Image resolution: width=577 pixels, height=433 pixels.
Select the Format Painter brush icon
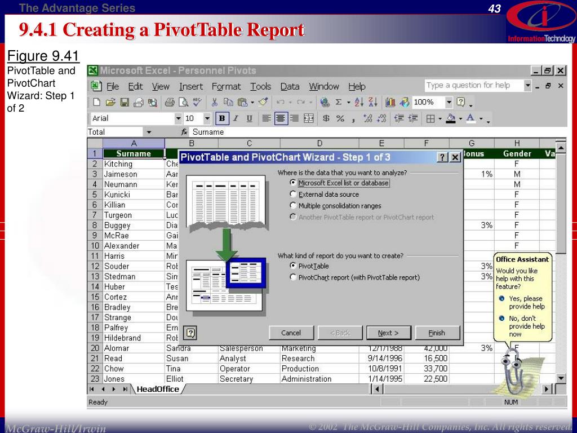(x=263, y=103)
